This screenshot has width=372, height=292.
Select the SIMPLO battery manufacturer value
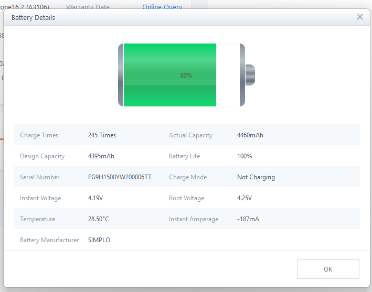99,240
